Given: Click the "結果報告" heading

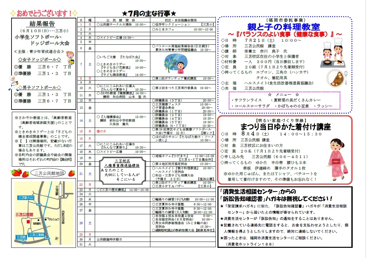Looking at the screenshot, I should [42, 24].
